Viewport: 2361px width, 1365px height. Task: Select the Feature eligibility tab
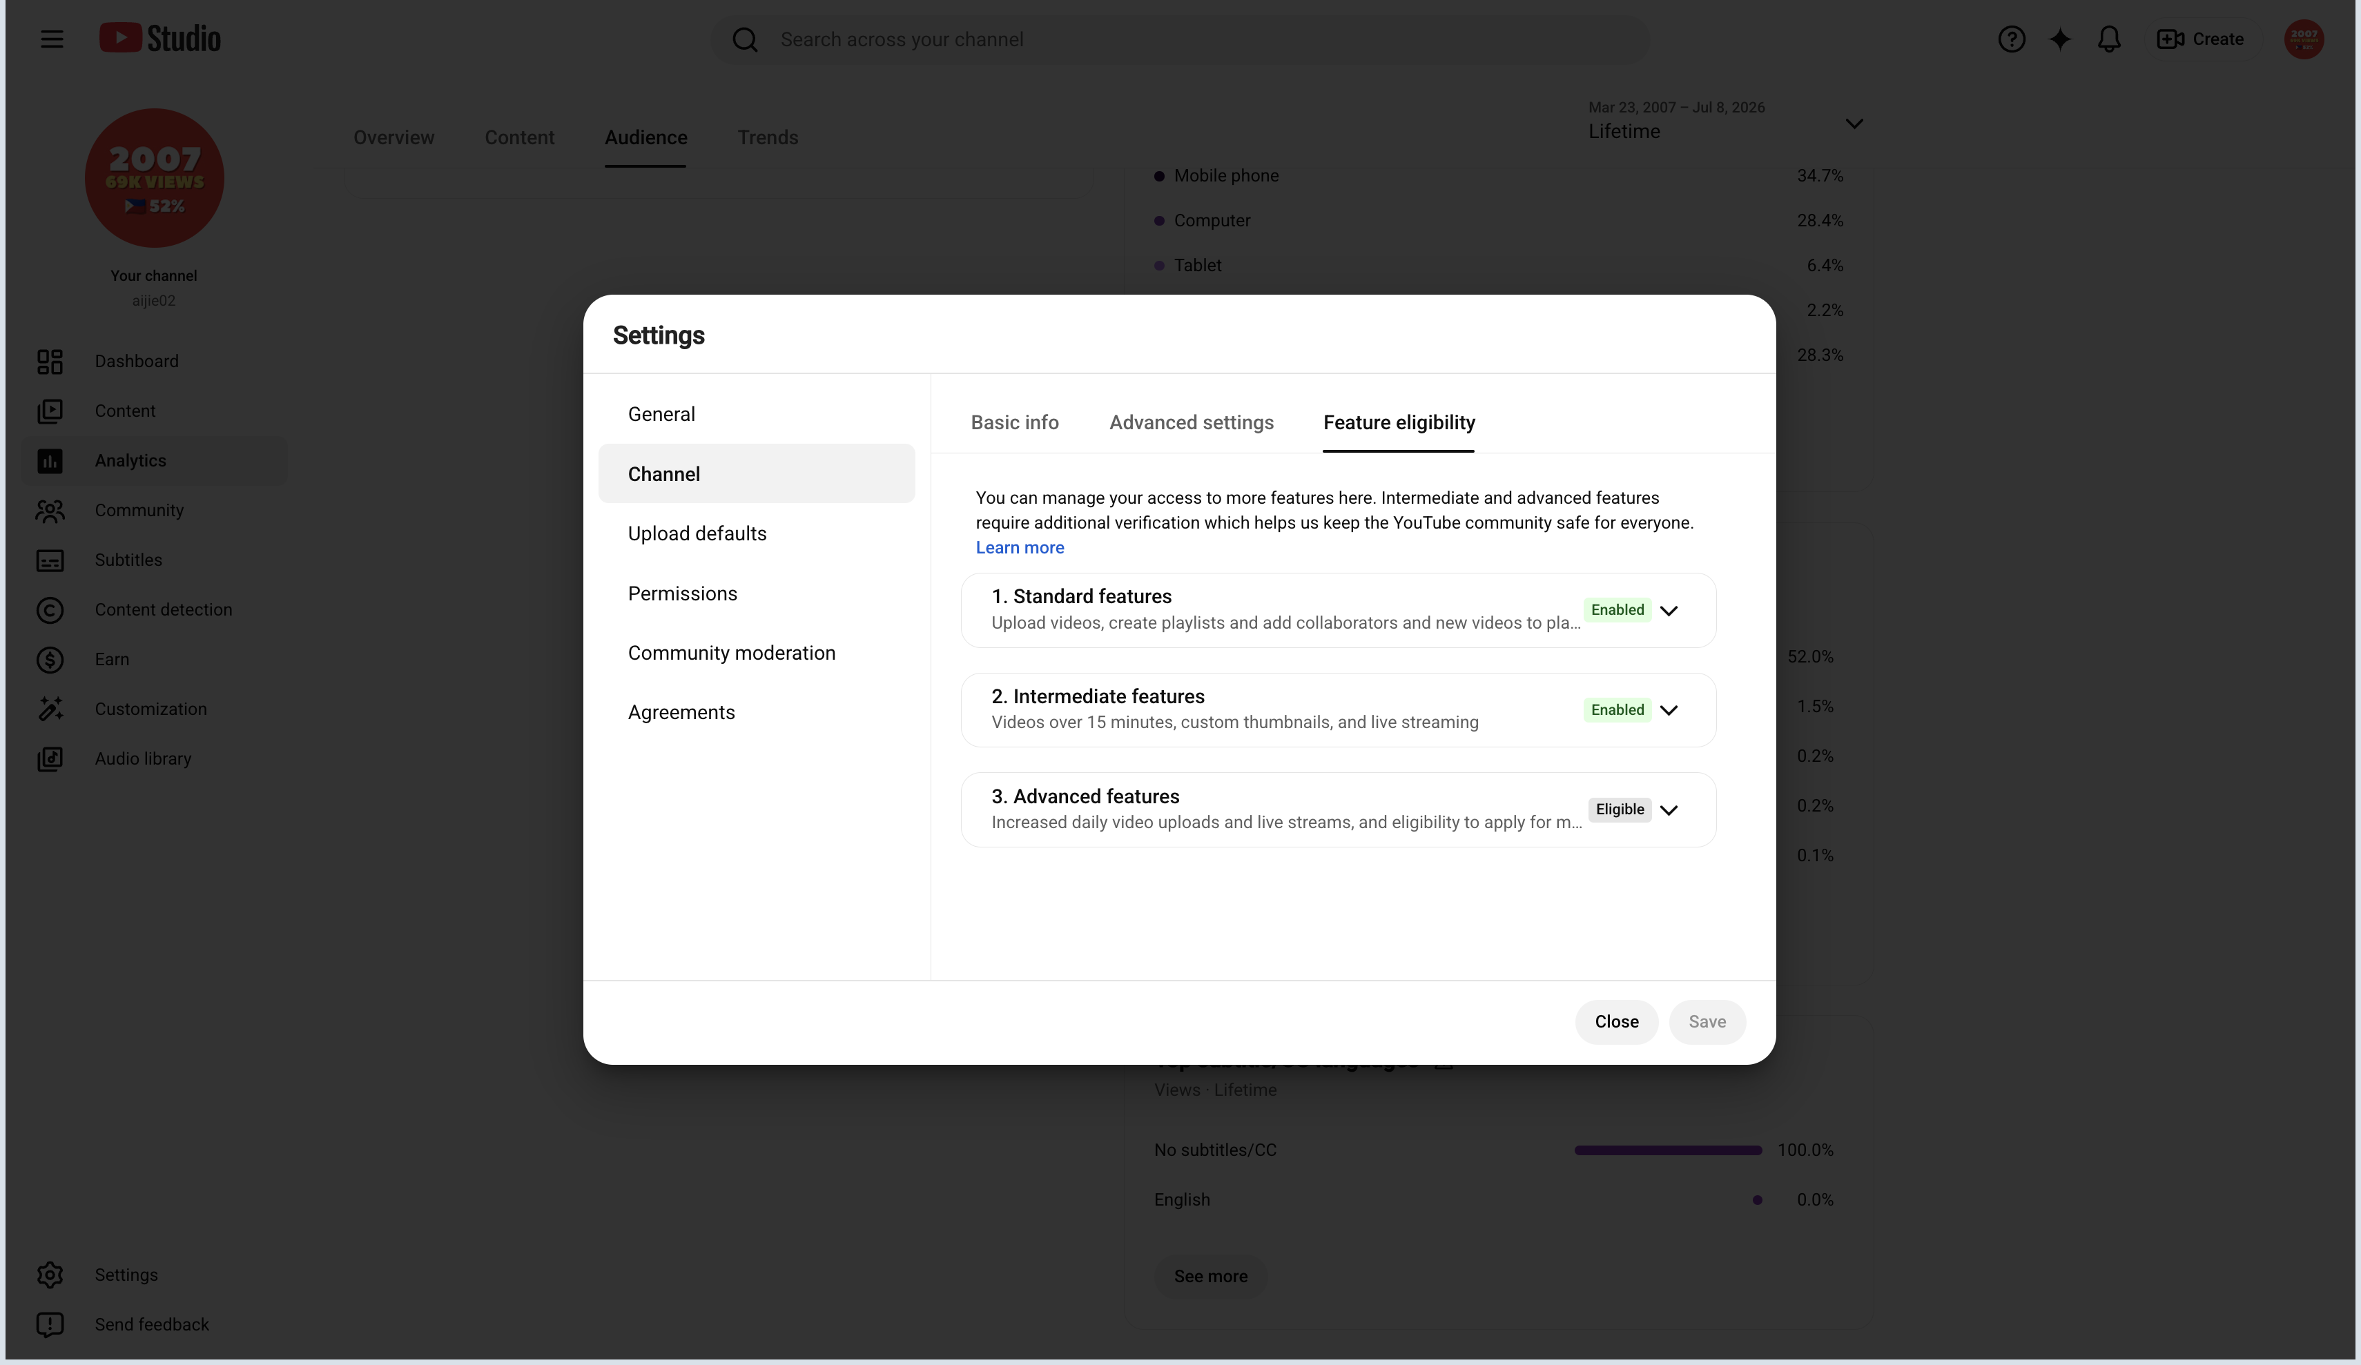pos(1399,422)
